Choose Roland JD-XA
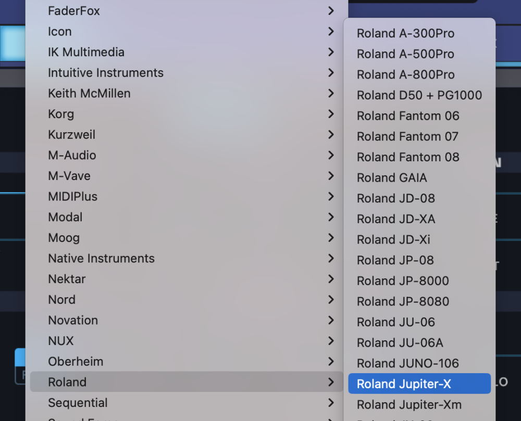Viewport: 521px width, 421px height. [x=419, y=219]
